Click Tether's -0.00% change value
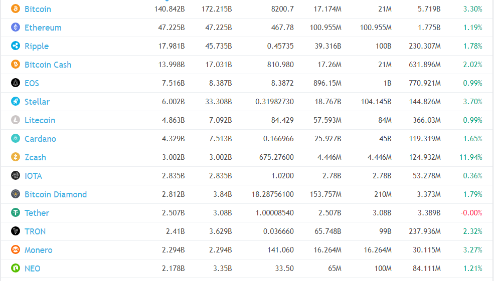Viewport: 494px width, 281px height. coord(471,213)
